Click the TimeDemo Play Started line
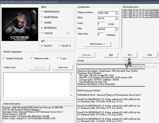159x123 pixels. (108, 71)
